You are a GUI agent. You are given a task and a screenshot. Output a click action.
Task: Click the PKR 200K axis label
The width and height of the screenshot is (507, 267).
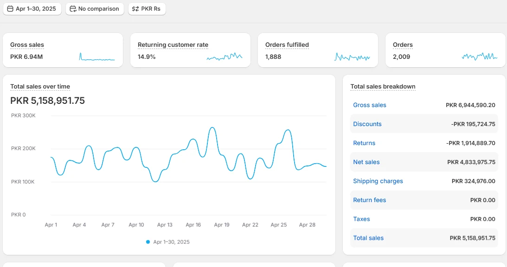23,149
